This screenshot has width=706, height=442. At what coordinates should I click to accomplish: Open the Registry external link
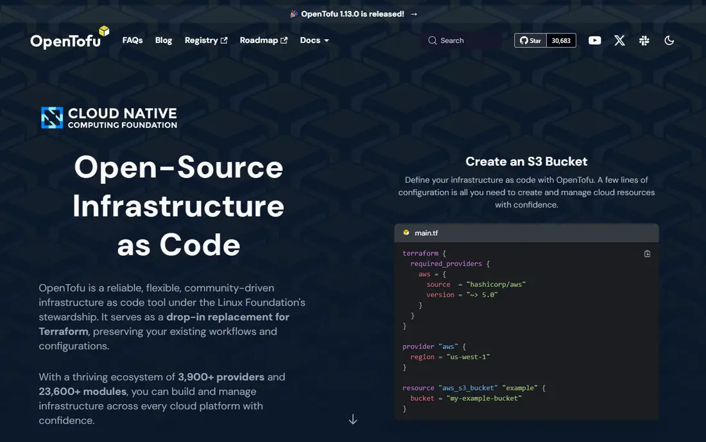206,40
